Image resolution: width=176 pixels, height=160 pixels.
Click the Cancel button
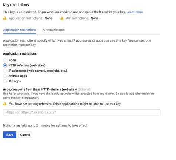click(x=25, y=135)
